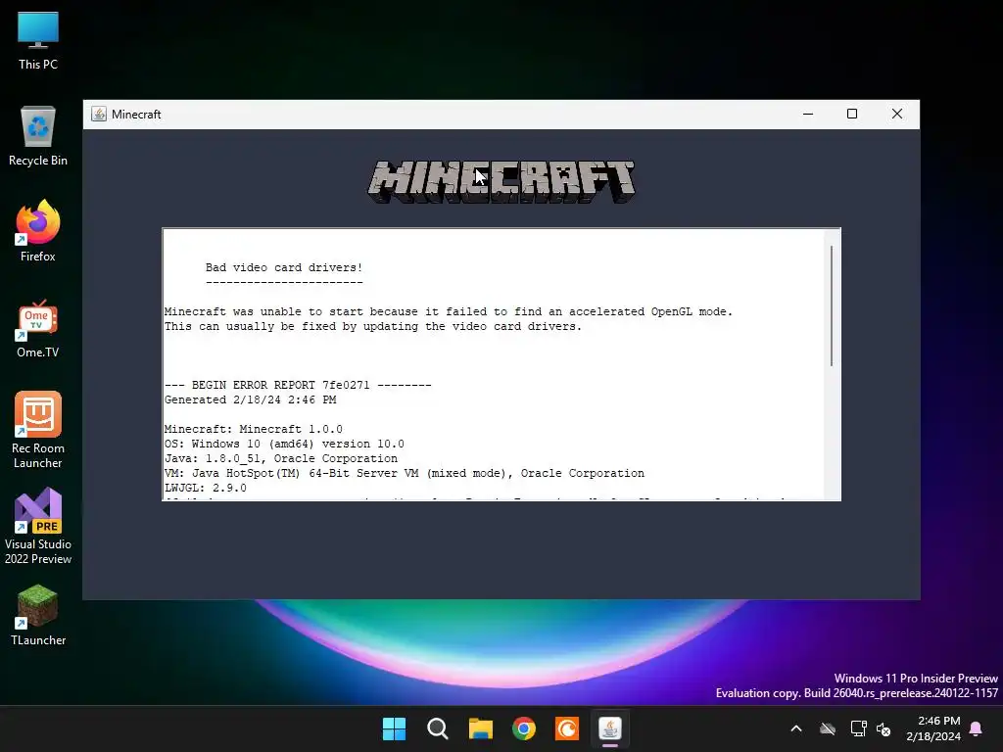Open the network status tray icon
The height and width of the screenshot is (752, 1003).
(x=858, y=728)
